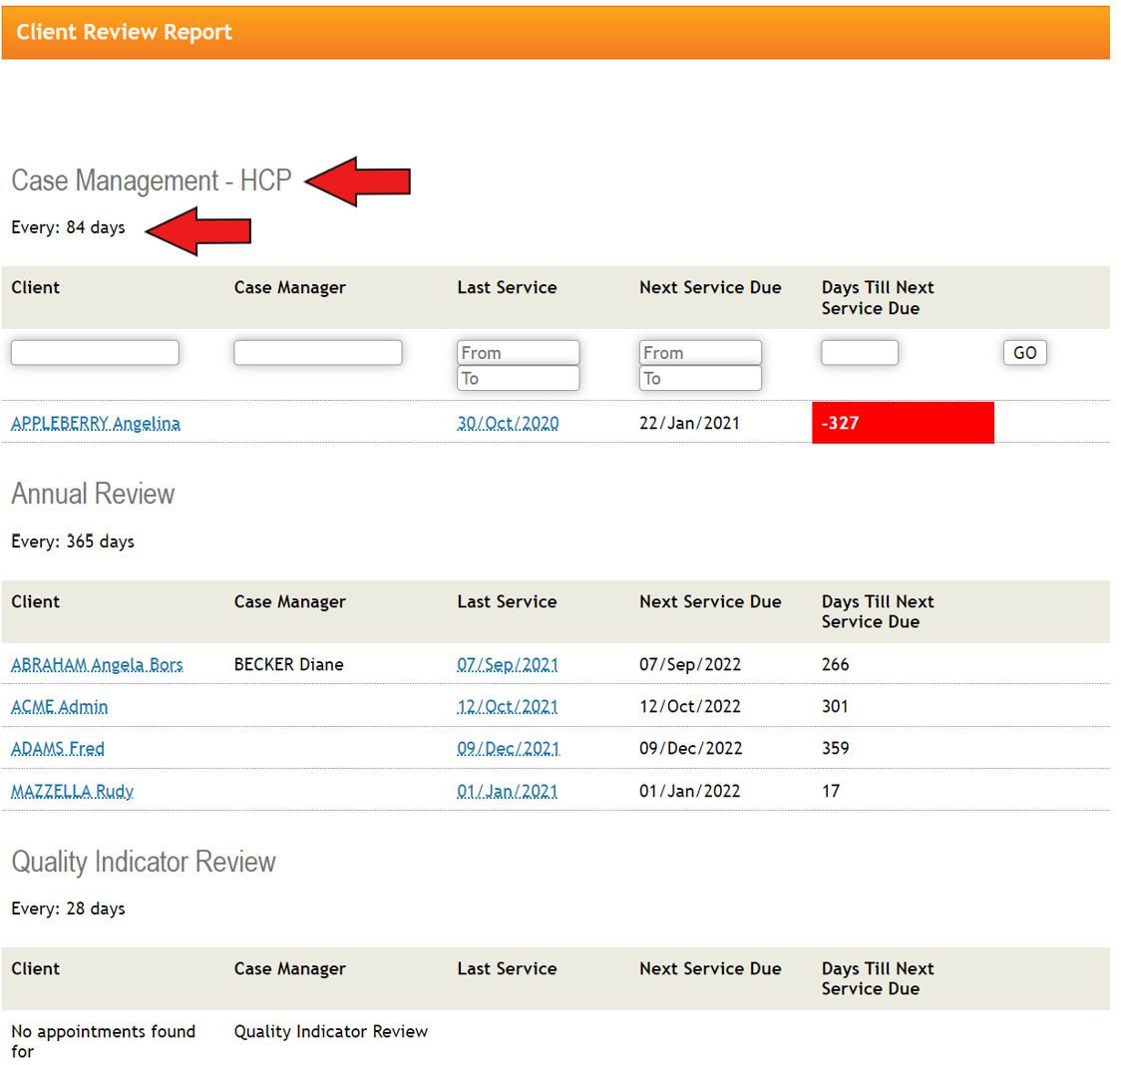Click the Next Service Due From field
The width and height of the screenshot is (1121, 1065).
(x=700, y=352)
